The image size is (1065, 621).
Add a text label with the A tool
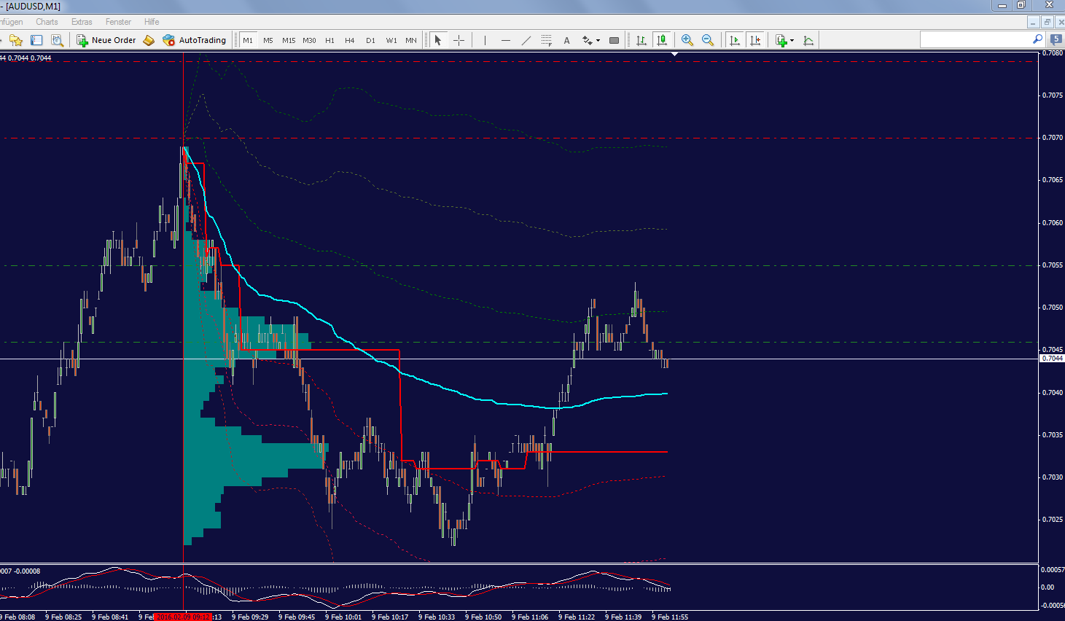coord(566,40)
